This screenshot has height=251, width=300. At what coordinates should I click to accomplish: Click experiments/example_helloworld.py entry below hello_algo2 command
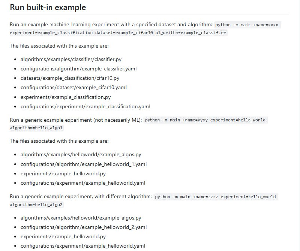tap(63, 236)
